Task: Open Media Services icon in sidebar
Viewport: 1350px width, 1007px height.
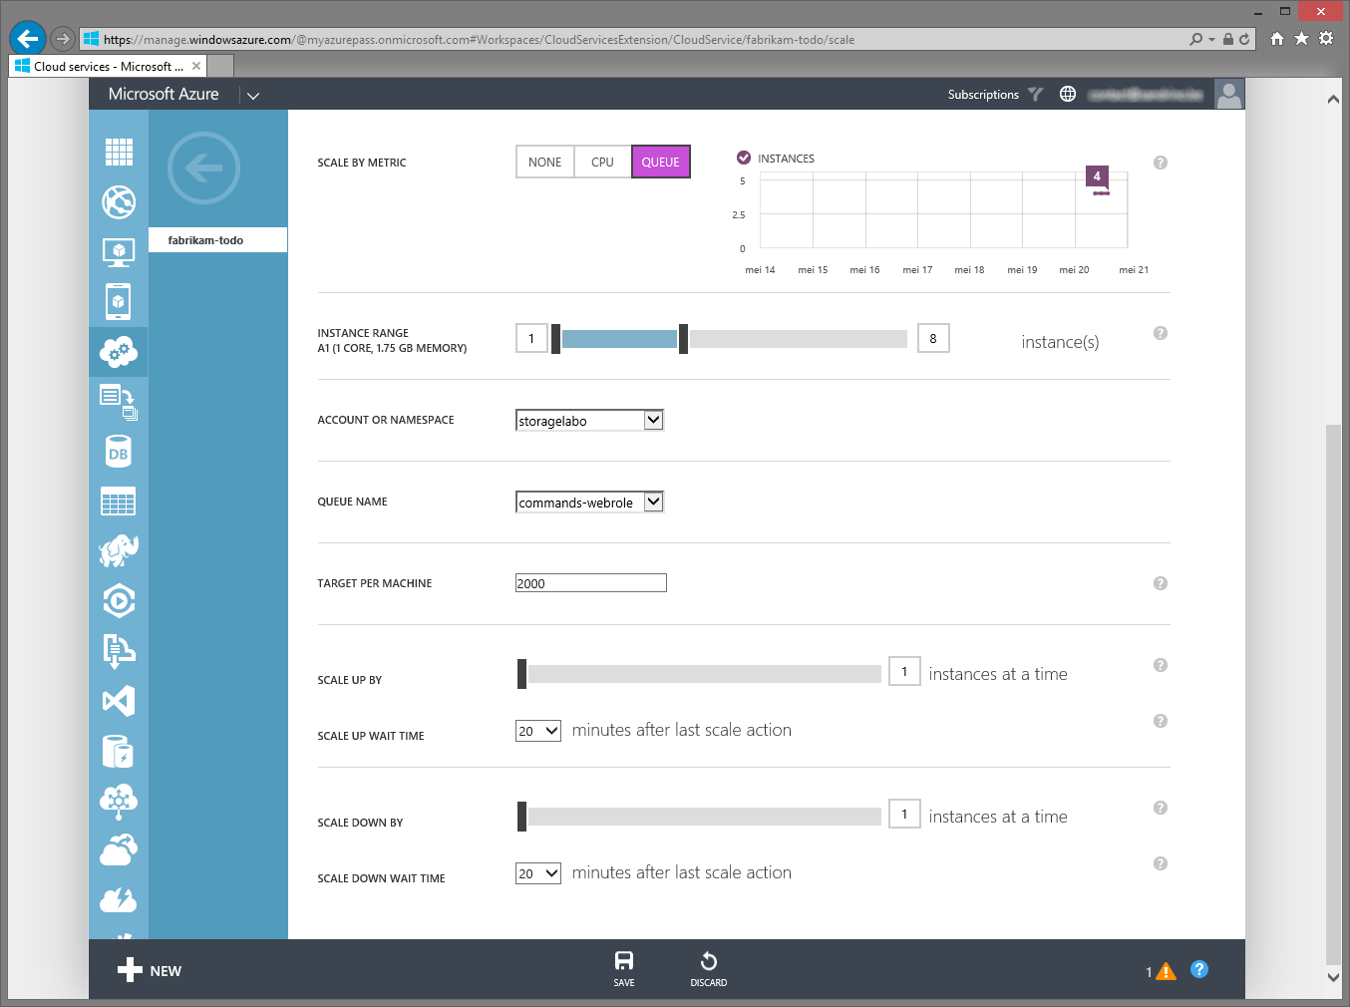Action: [119, 600]
